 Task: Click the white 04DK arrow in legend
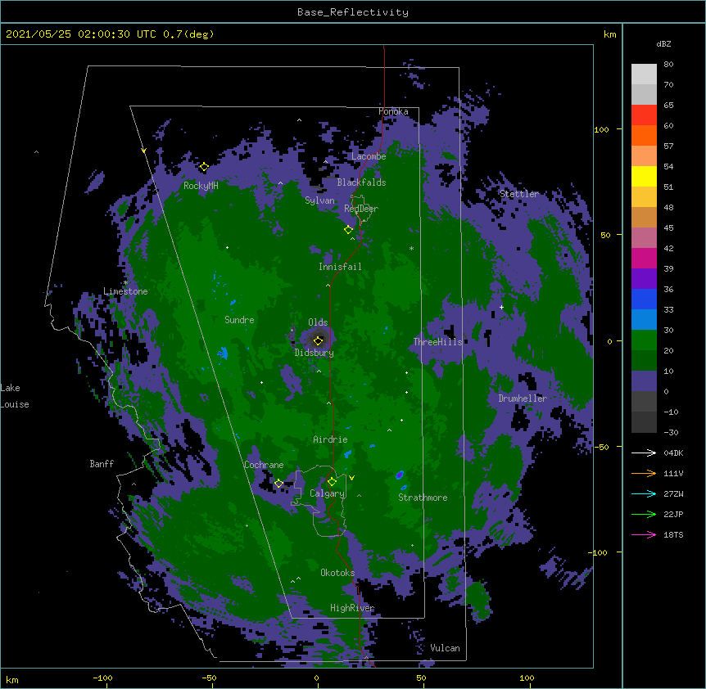[644, 453]
